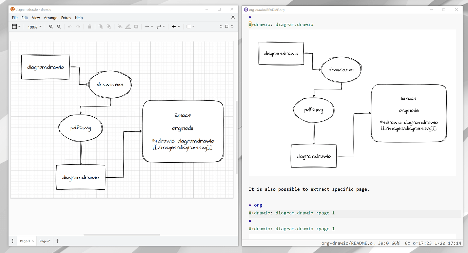
Task: Open the zoom percentage dropdown
Action: (x=34, y=26)
